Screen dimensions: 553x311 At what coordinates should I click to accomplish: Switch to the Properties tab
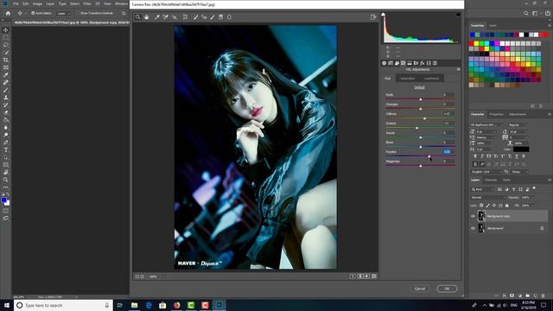[496, 114]
